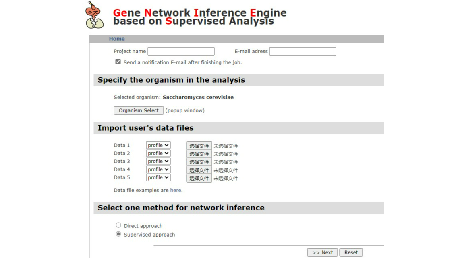This screenshot has width=458, height=258.
Task: Click the 'Specify the organism in the analysis' heading
Action: (171, 80)
